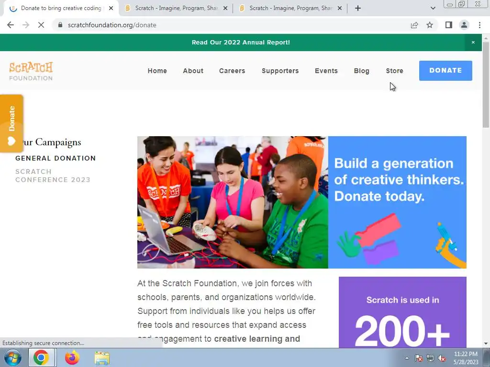Open Chrome's three-dot menu

(479, 25)
